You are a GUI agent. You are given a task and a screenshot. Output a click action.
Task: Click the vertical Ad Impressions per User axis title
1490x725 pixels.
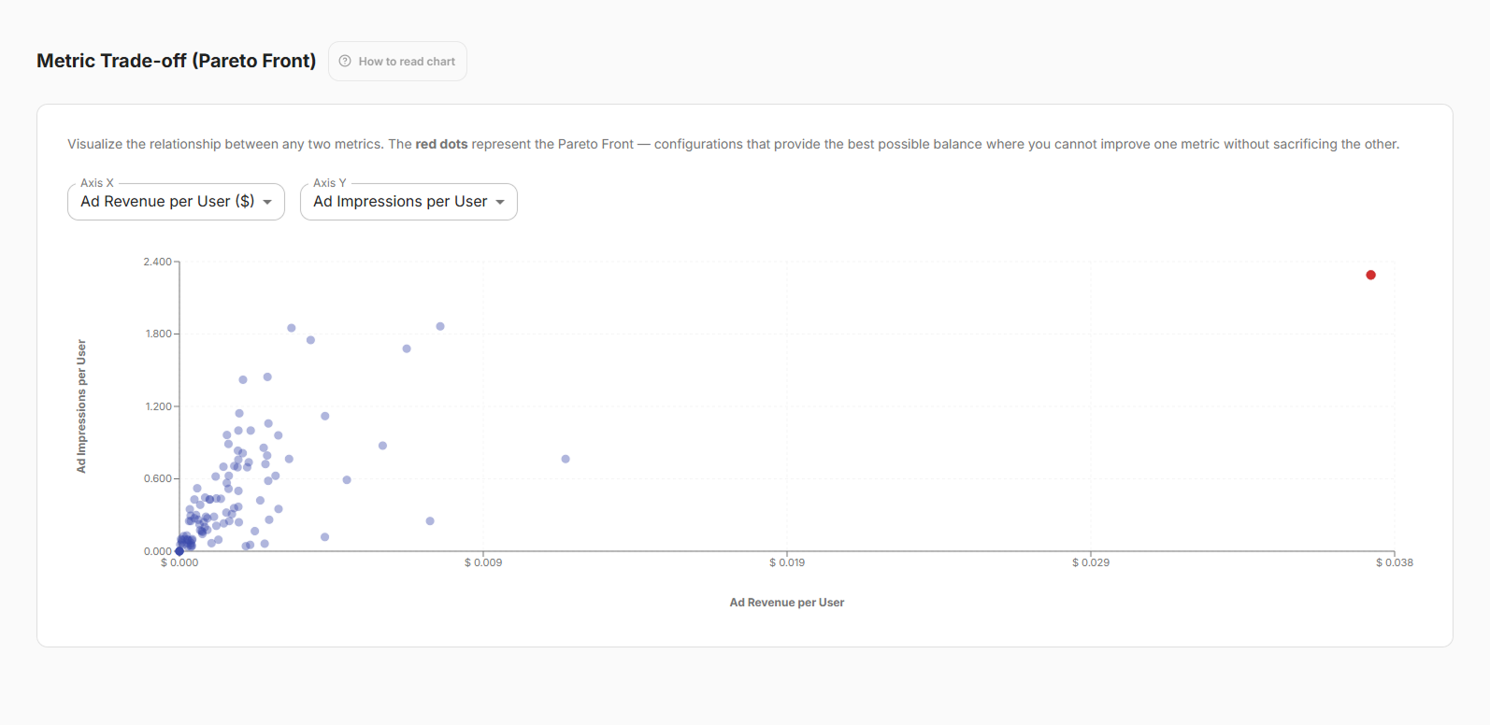coord(81,405)
